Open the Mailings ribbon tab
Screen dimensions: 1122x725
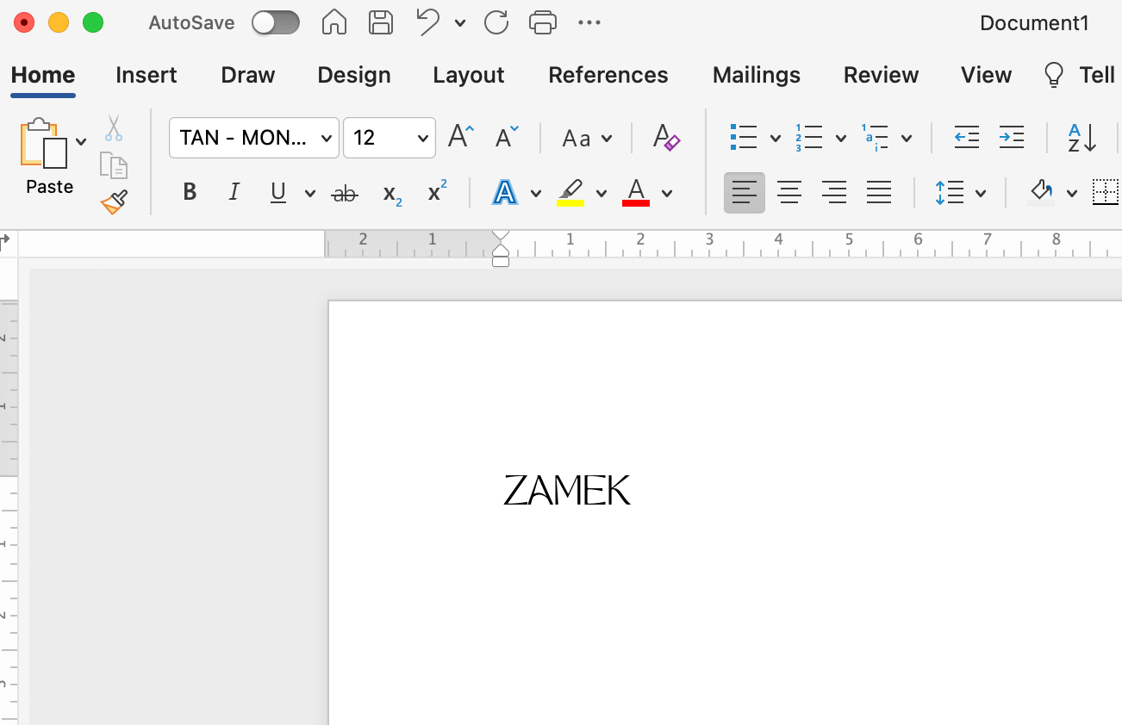[756, 75]
